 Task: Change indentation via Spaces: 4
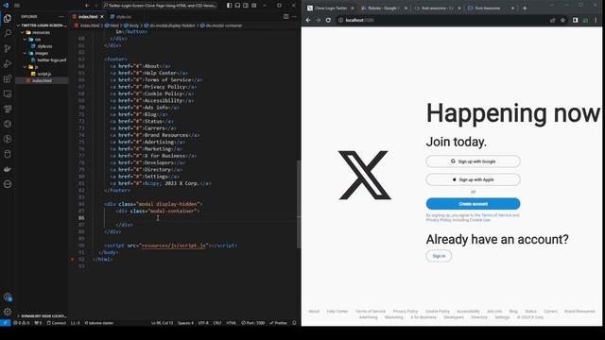point(185,323)
